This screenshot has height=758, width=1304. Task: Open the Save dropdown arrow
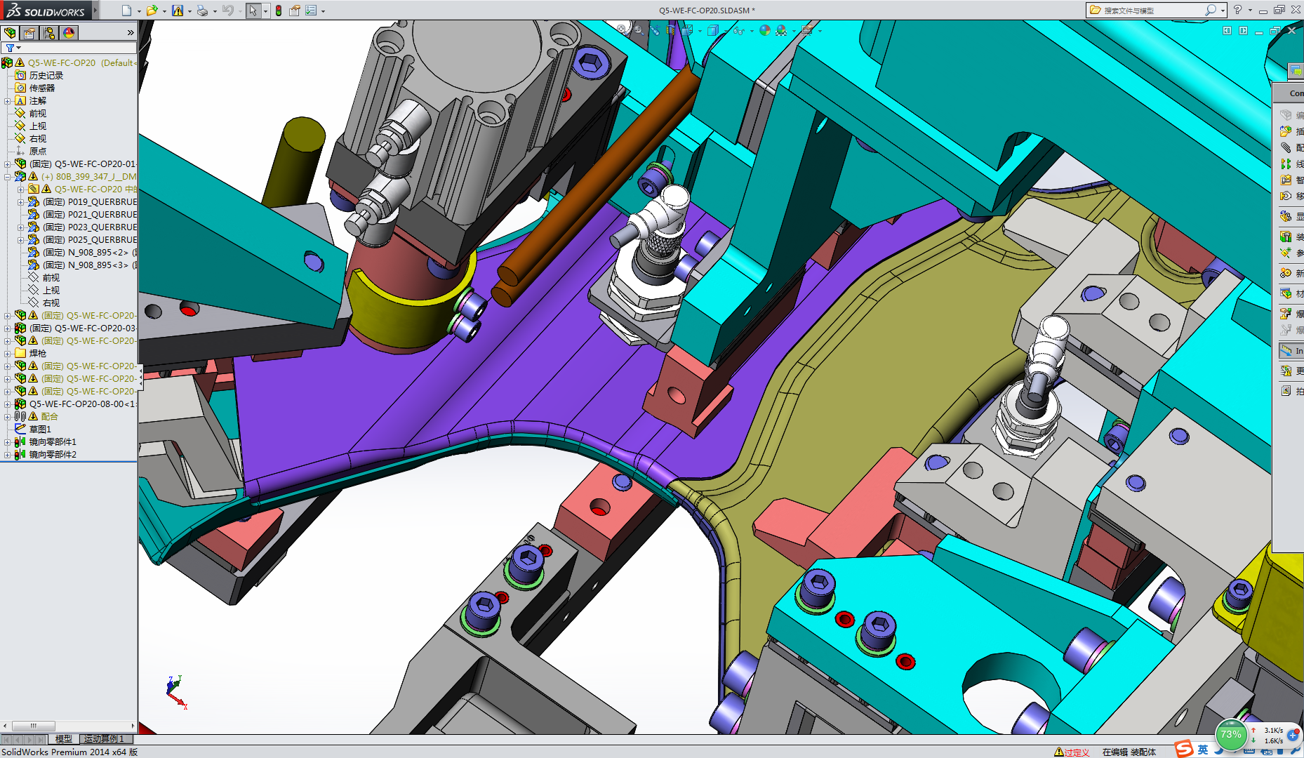pyautogui.click(x=189, y=11)
